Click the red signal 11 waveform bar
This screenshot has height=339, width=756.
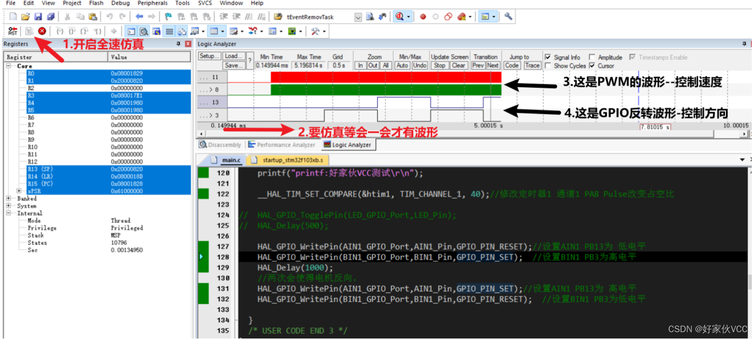pyautogui.click(x=386, y=77)
